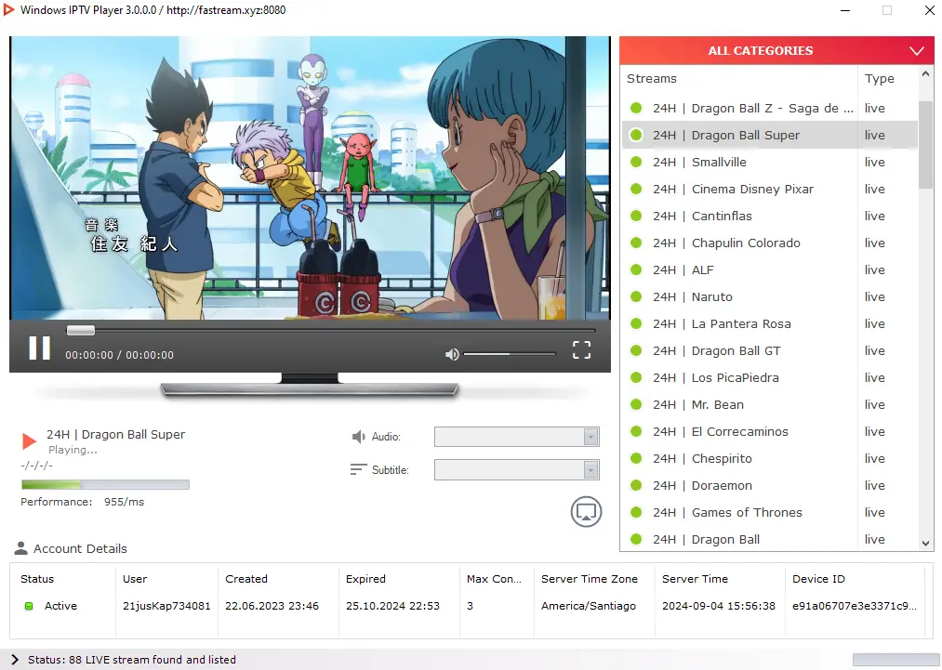942x670 pixels.
Task: Select 24H | Chespirito stream
Action: [x=769, y=459]
